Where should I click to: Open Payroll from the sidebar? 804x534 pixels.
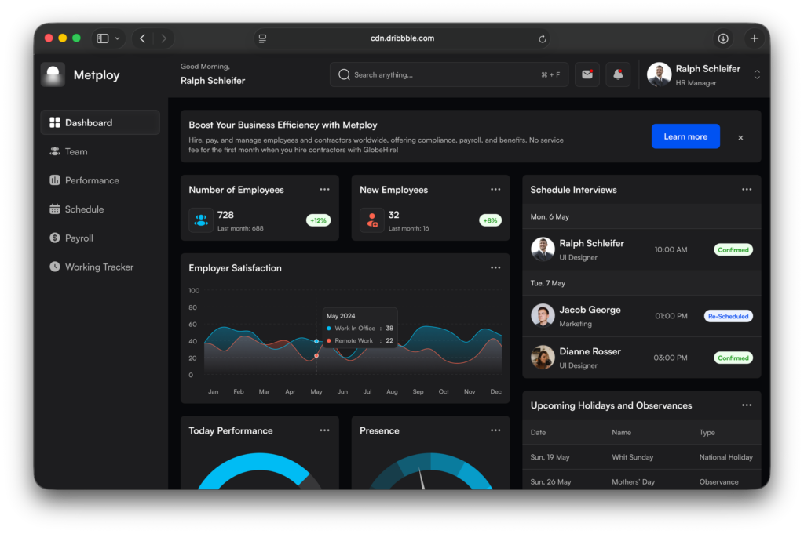click(x=79, y=238)
